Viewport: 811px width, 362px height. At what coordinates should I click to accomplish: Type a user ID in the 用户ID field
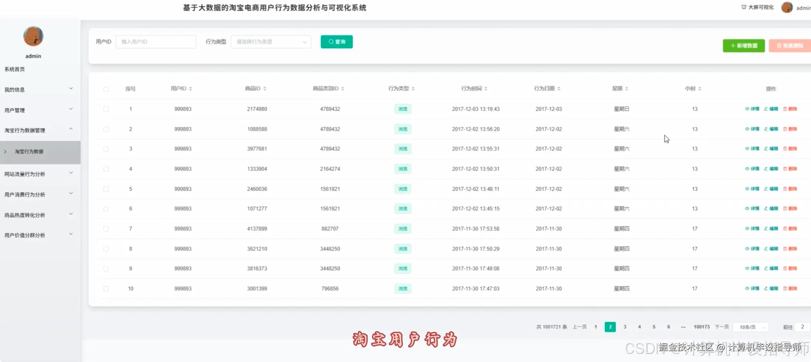click(156, 42)
